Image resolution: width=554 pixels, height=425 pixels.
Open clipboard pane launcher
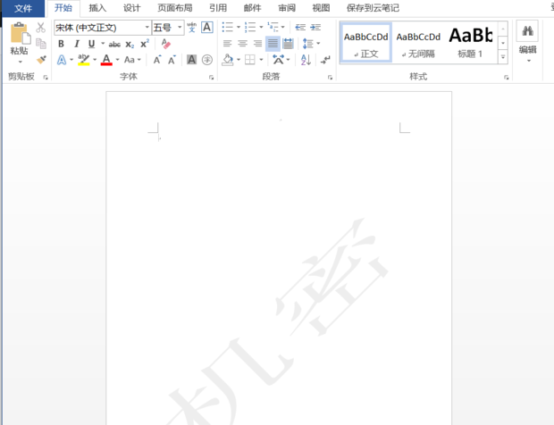pyautogui.click(x=46, y=78)
